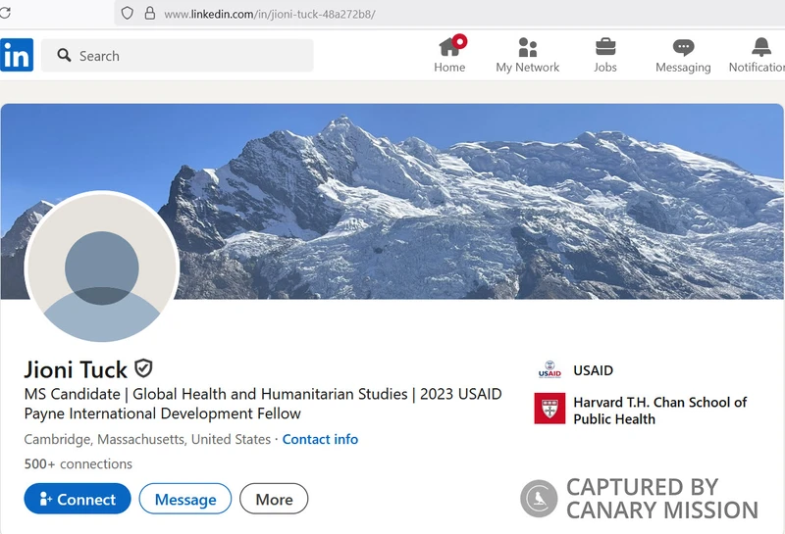Click the LinkedIn logo icon
785x534 pixels.
tap(17, 55)
